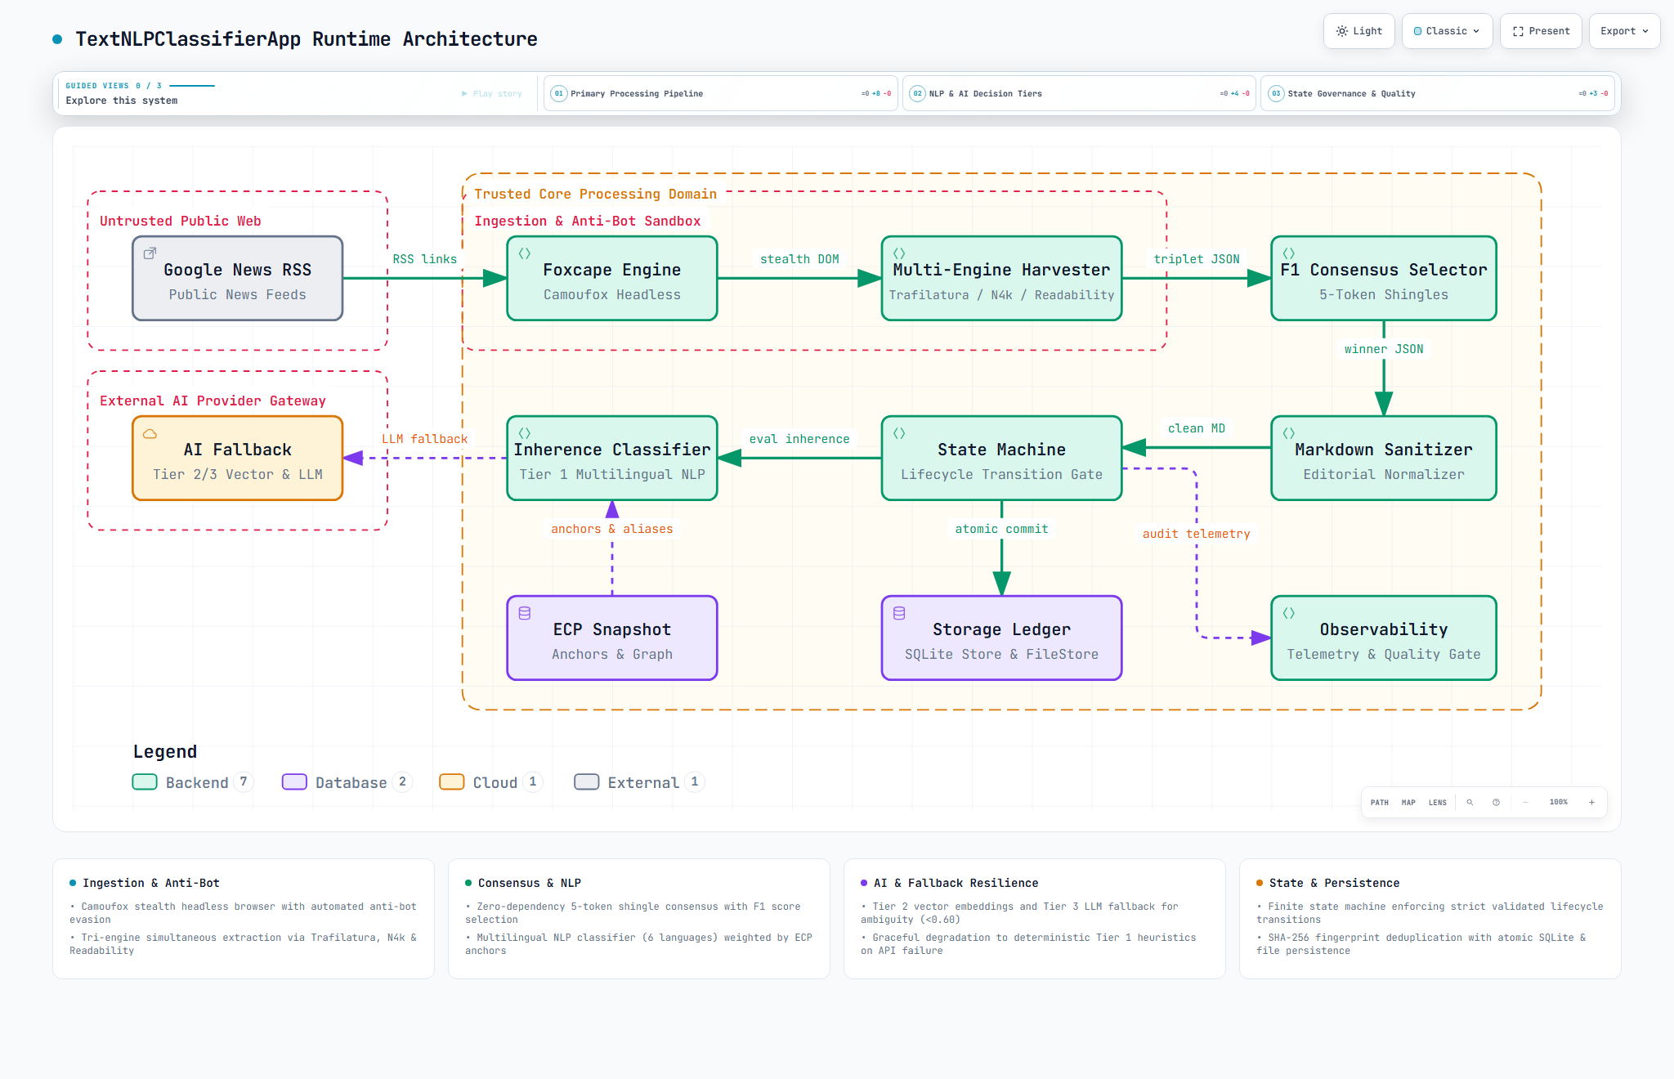The width and height of the screenshot is (1674, 1079).
Task: Zoom in with the plus button
Action: pyautogui.click(x=1591, y=803)
